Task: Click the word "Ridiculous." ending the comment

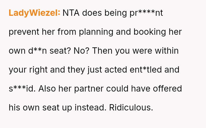Action: point(131,108)
